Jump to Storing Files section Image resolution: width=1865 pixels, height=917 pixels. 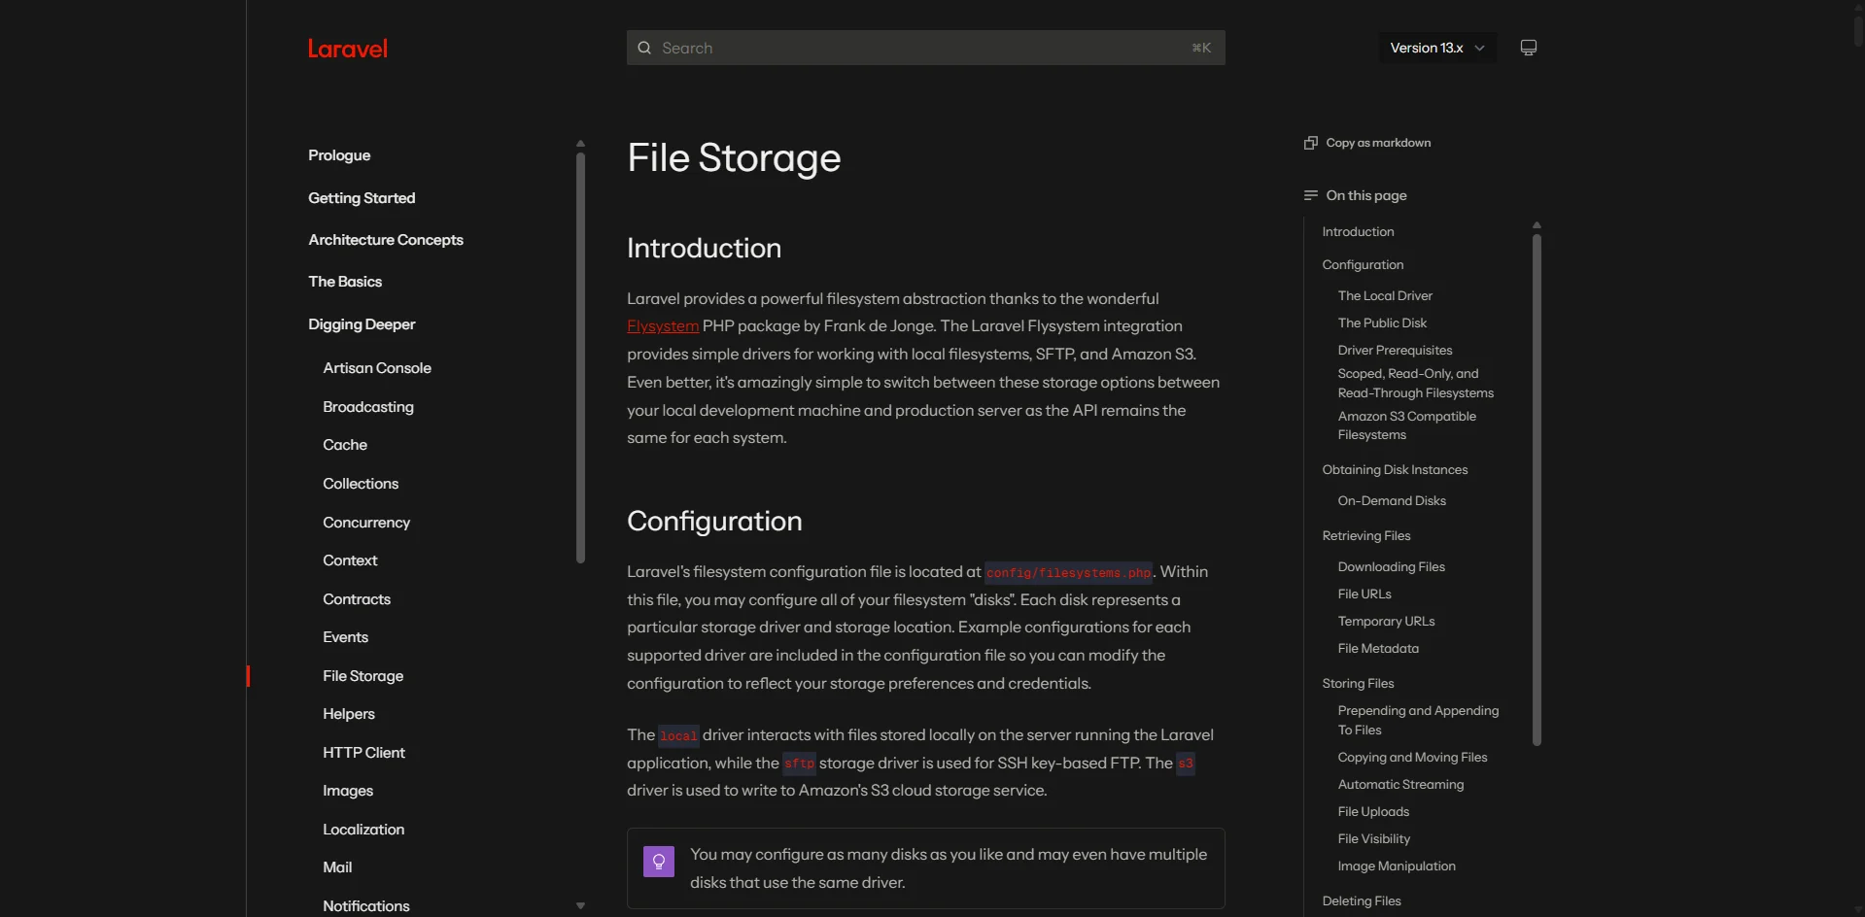click(1358, 684)
